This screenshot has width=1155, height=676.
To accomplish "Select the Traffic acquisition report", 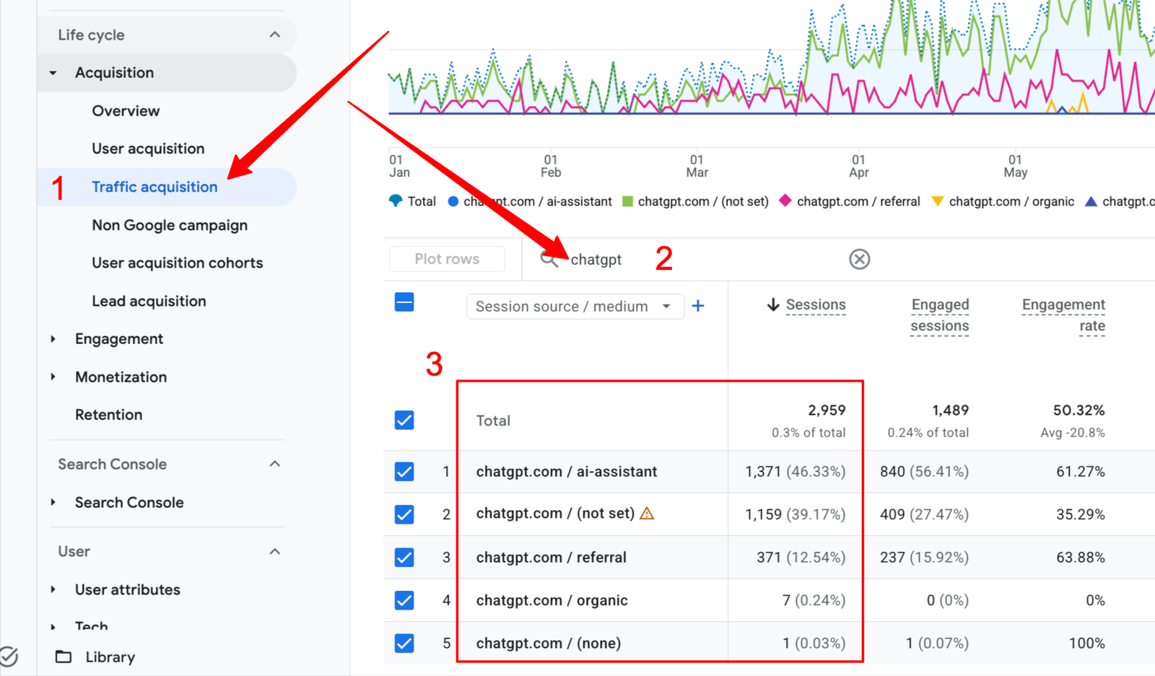I will (x=154, y=187).
